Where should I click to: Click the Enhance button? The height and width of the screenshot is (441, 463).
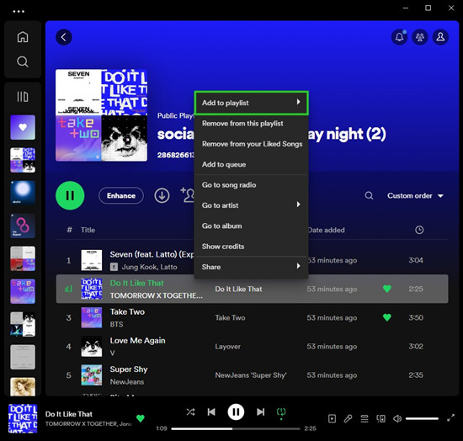click(x=121, y=196)
